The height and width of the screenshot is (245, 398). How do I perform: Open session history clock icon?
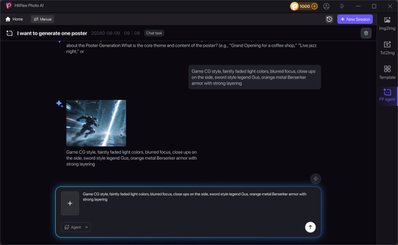(329, 19)
